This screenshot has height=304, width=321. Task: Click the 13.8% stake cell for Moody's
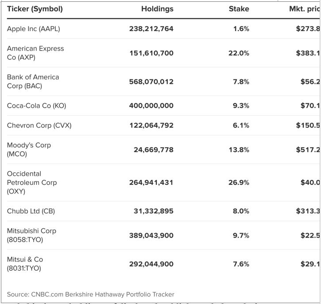click(239, 150)
